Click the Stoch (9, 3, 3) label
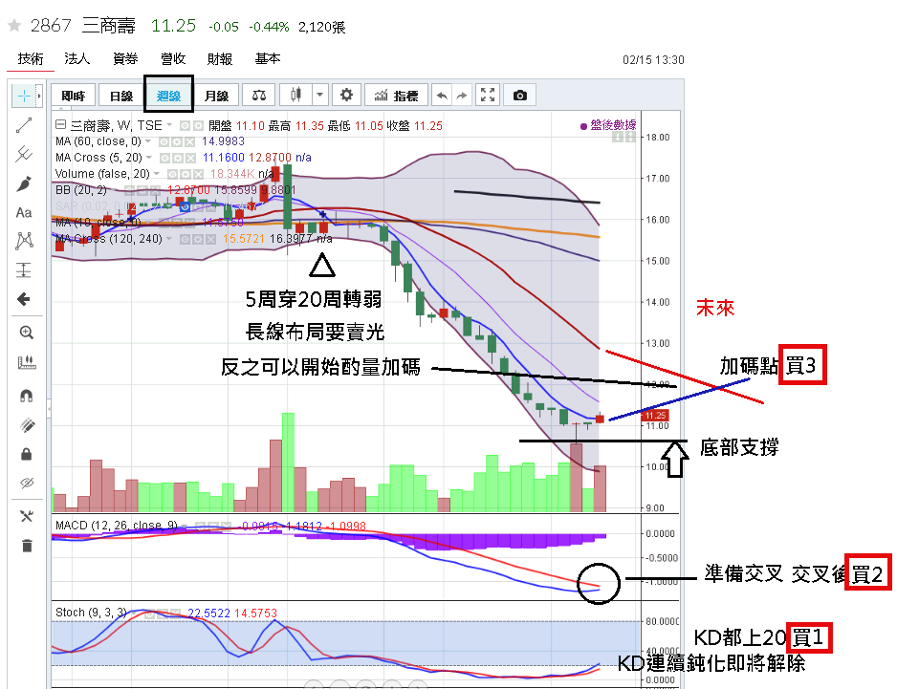Viewport: 897px width, 689px height. tap(91, 613)
